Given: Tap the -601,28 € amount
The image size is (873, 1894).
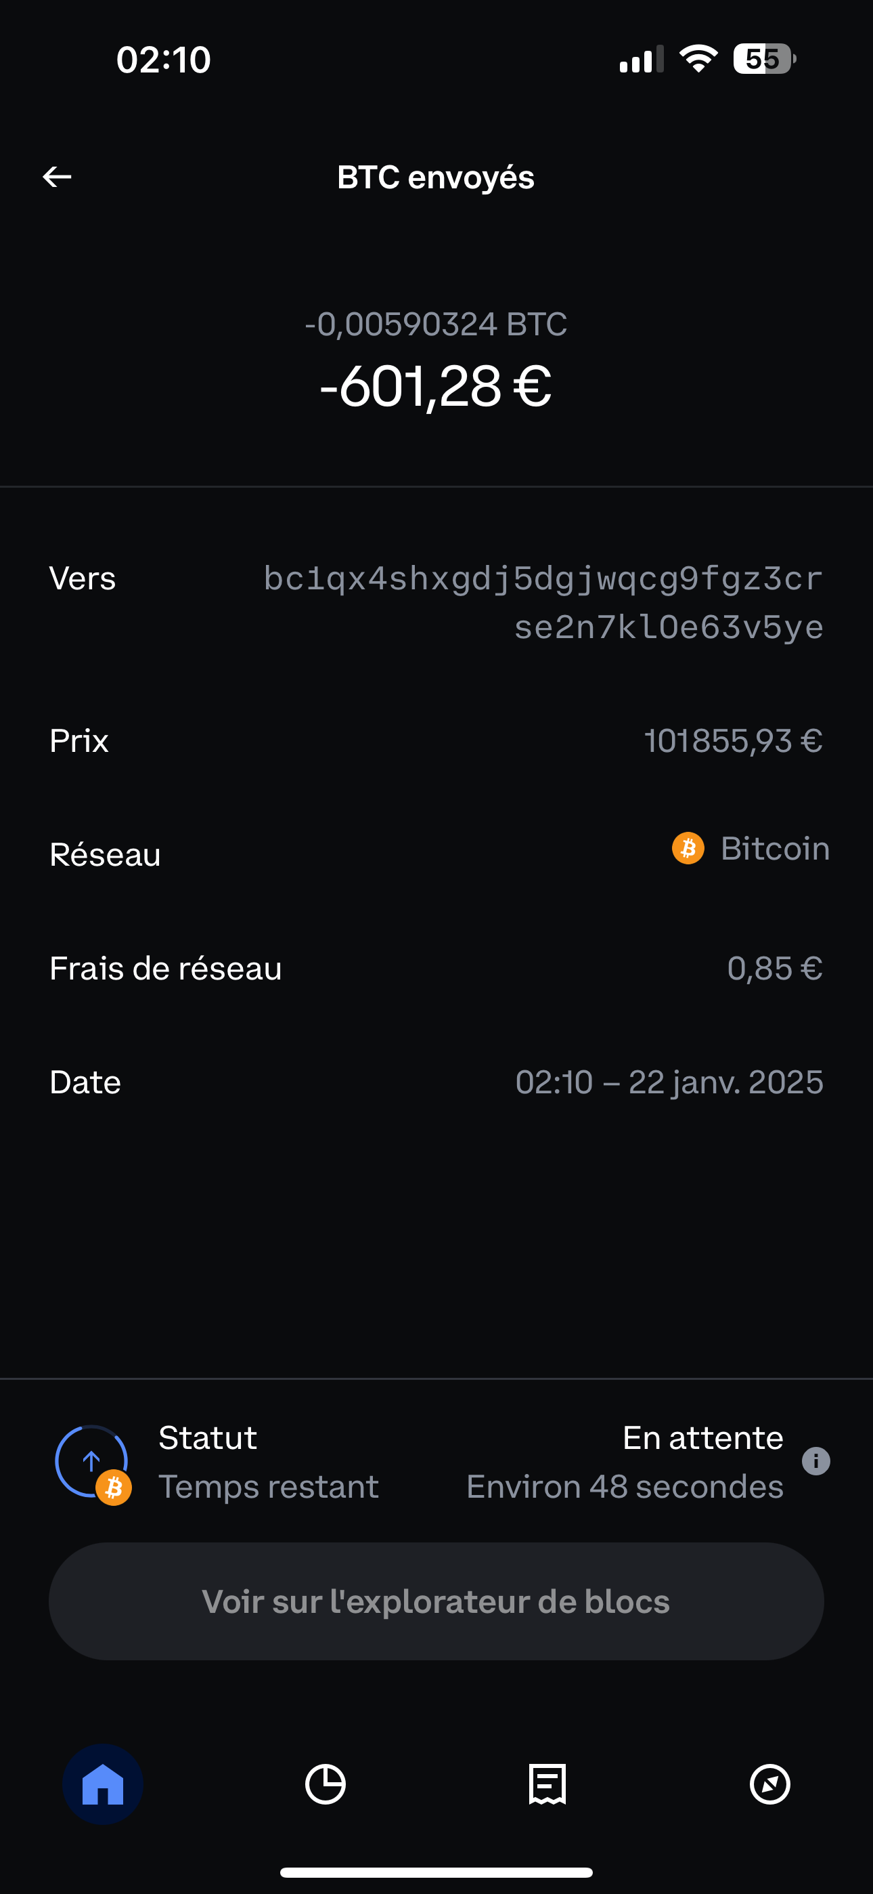Looking at the screenshot, I should [436, 386].
